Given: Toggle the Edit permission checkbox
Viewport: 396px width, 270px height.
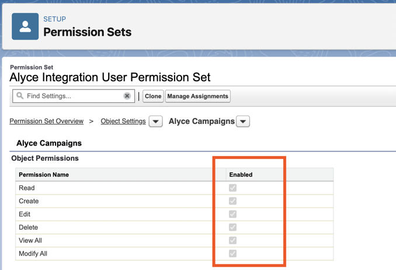Looking at the screenshot, I should pos(232,214).
